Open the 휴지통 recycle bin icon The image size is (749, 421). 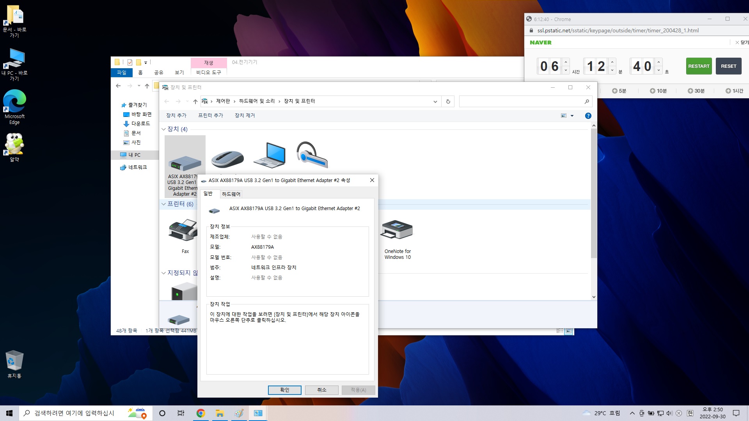point(14,364)
